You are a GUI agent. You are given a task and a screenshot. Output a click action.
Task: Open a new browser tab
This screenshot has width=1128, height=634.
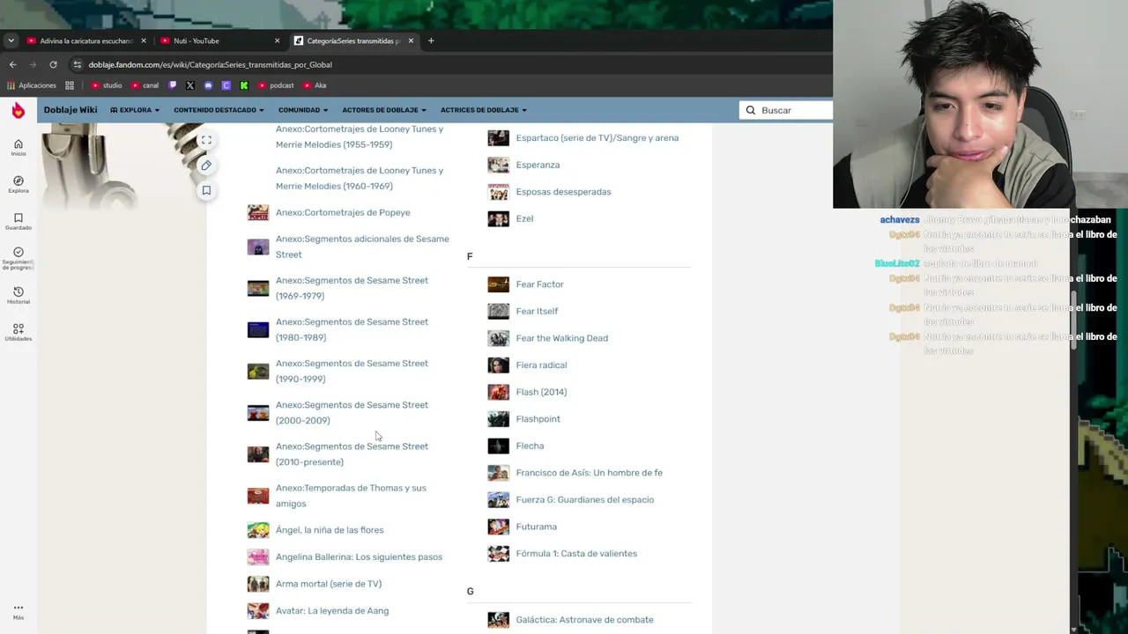point(431,41)
